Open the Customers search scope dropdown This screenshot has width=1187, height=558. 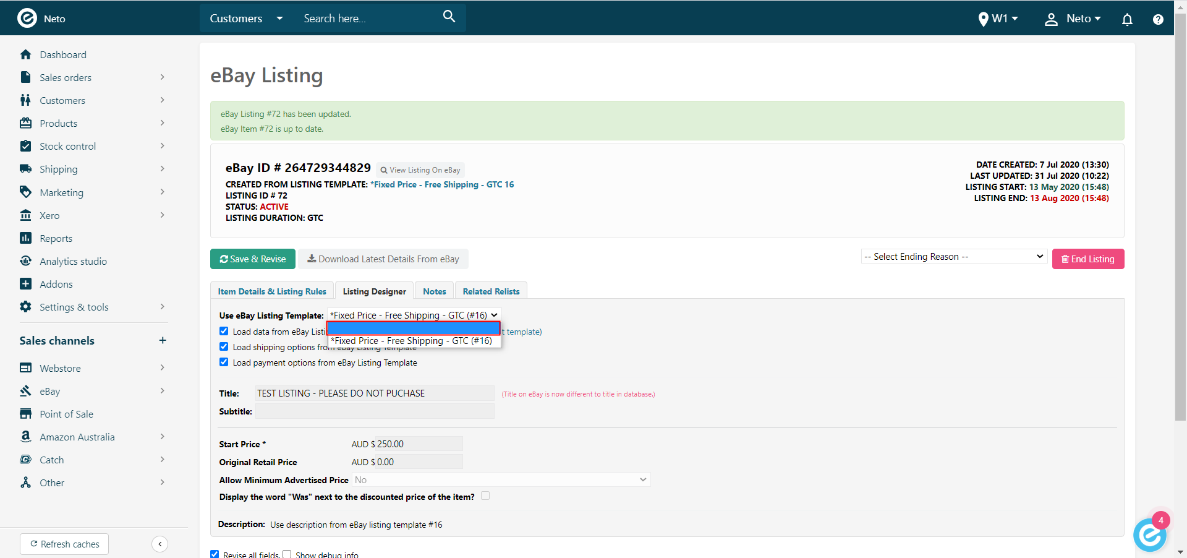pyautogui.click(x=246, y=19)
